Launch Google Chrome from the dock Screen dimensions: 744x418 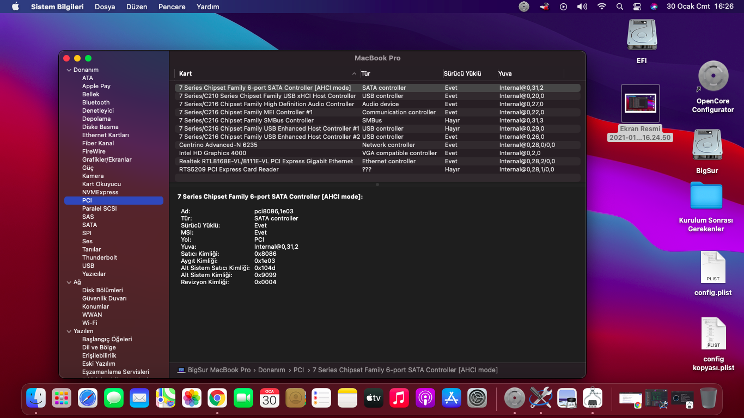point(217,398)
